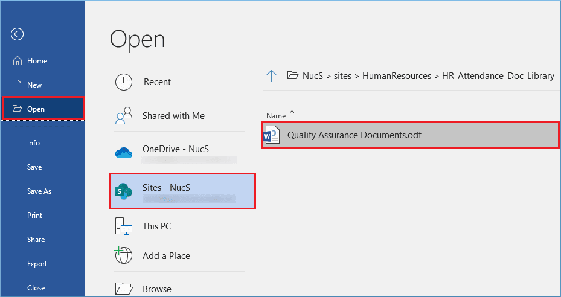Select the Recent location
The image size is (561, 297).
(157, 82)
